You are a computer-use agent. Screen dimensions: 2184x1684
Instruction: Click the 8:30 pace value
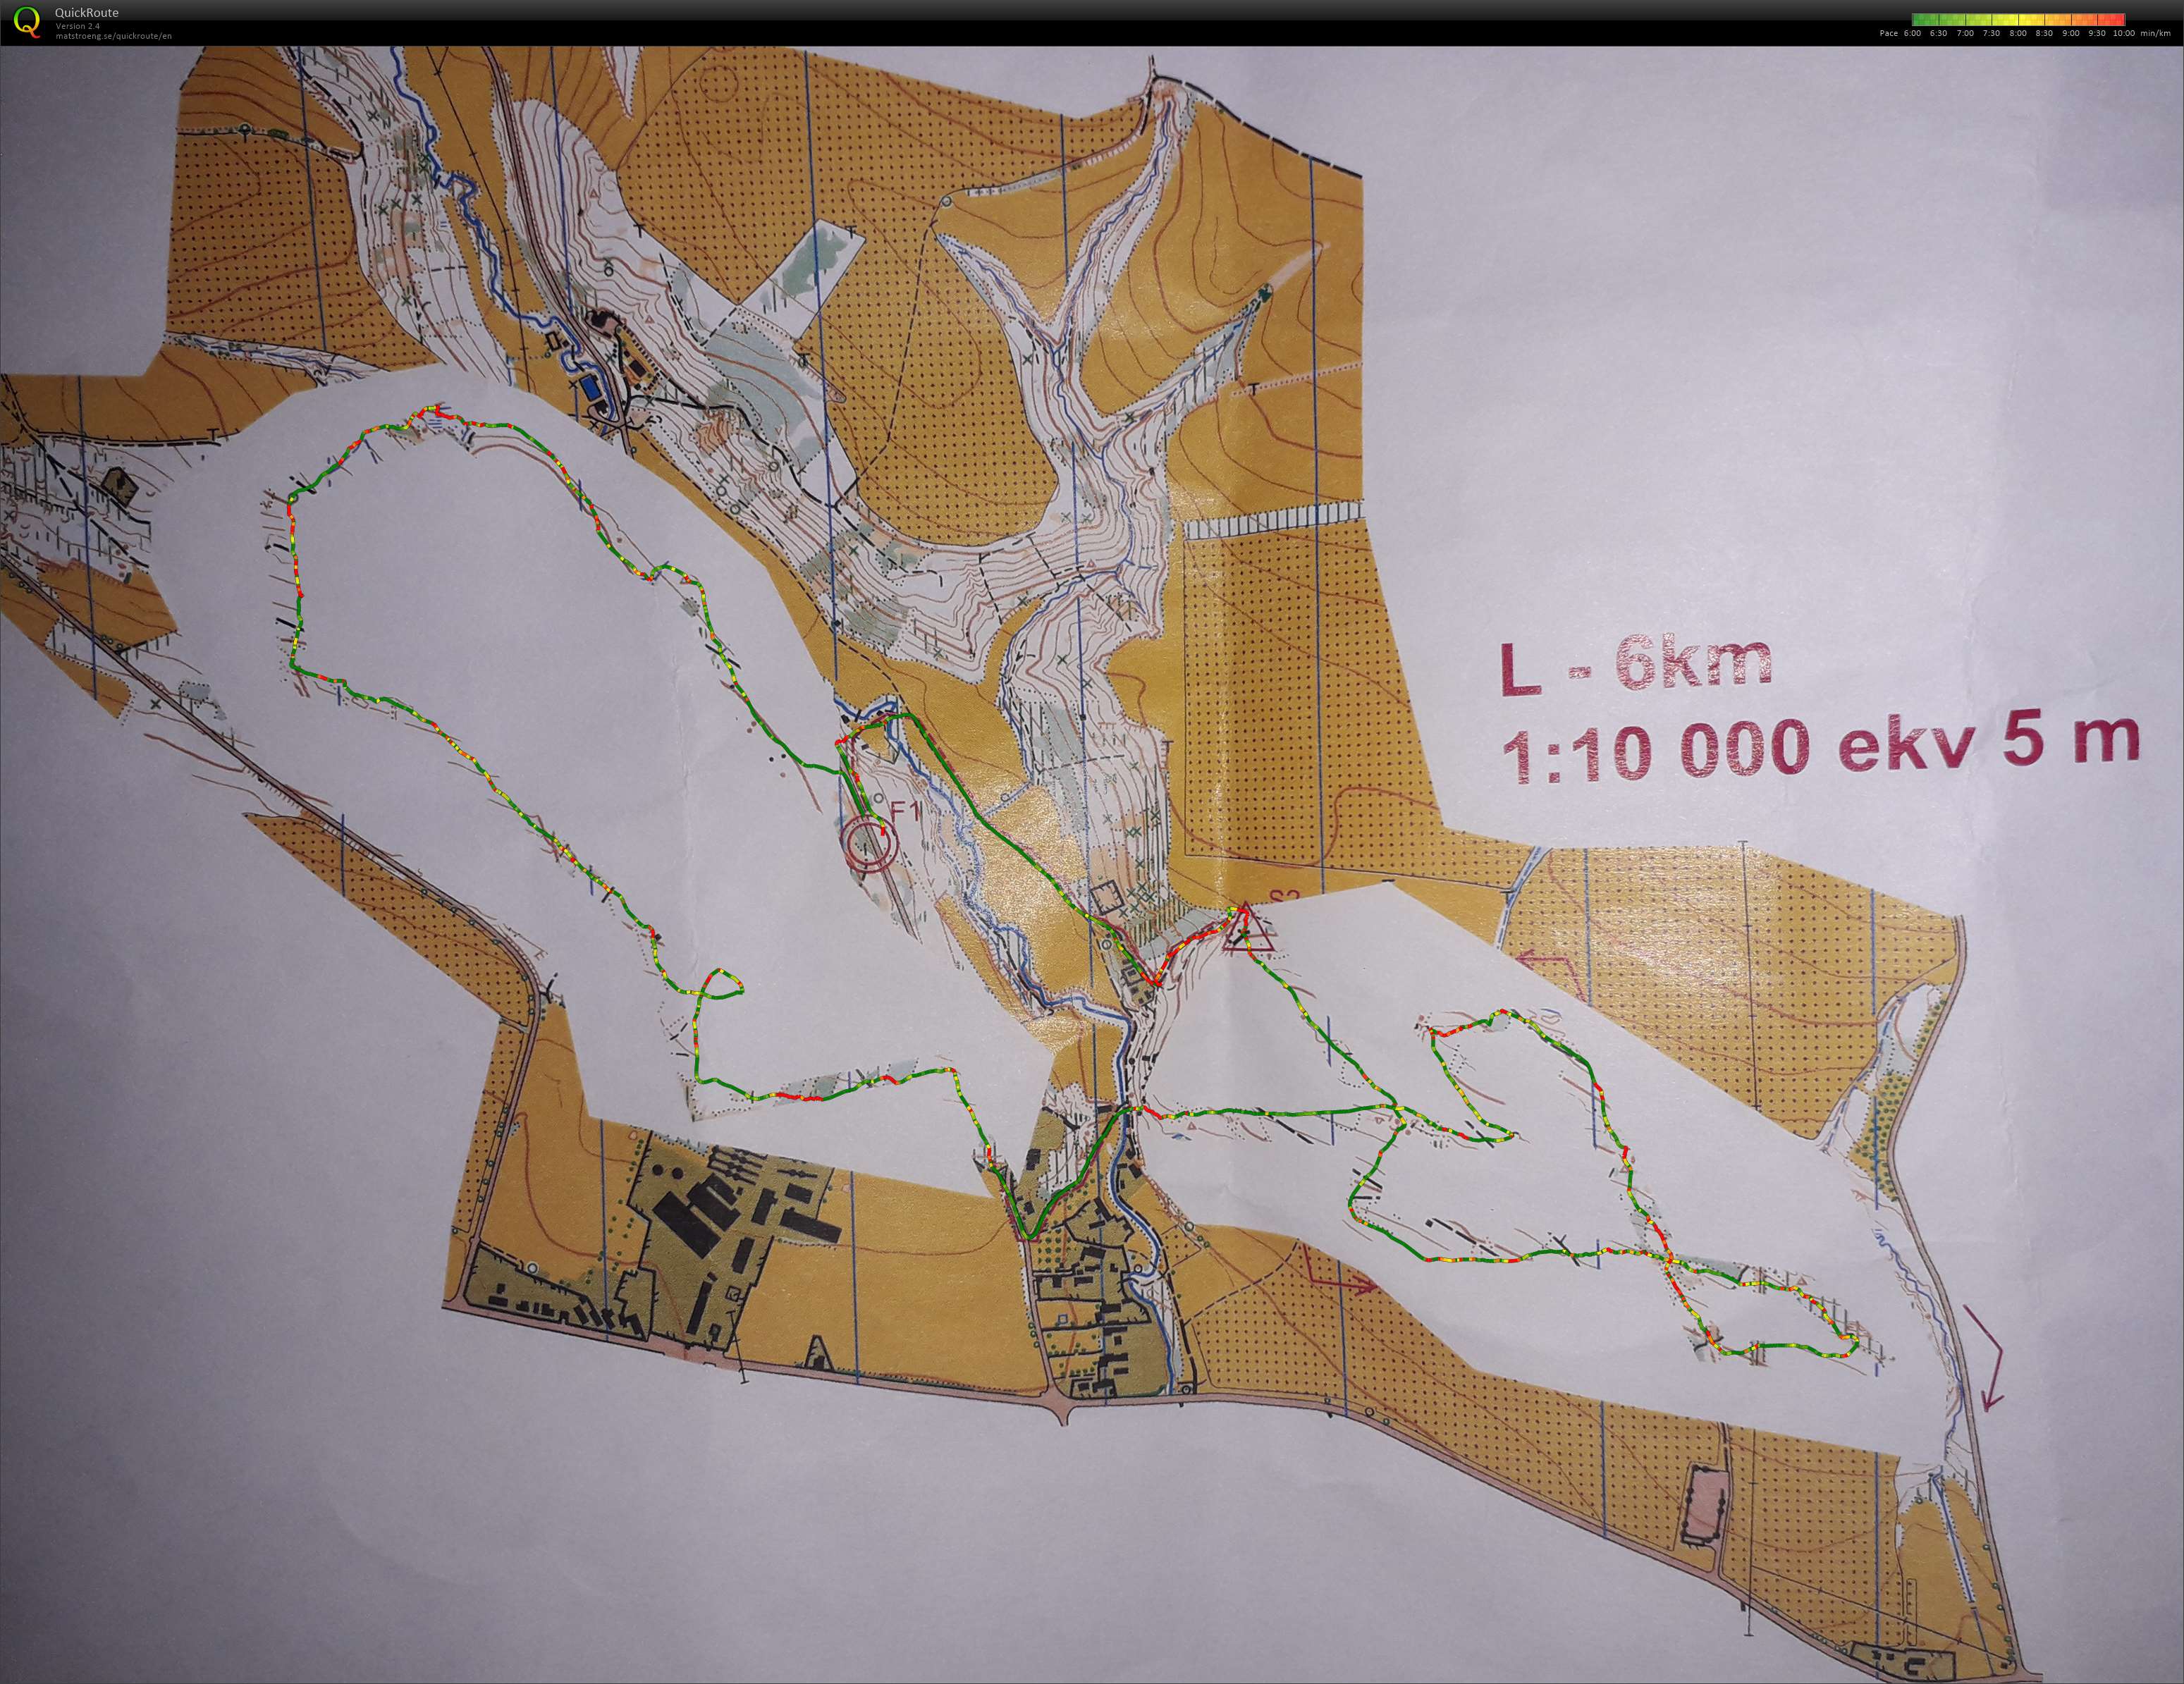click(x=2044, y=33)
